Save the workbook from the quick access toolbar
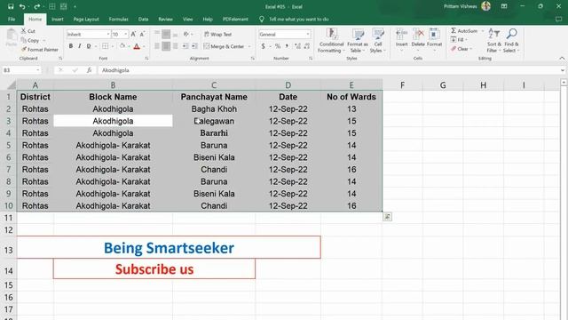This screenshot has width=568, height=320. pos(11,6)
